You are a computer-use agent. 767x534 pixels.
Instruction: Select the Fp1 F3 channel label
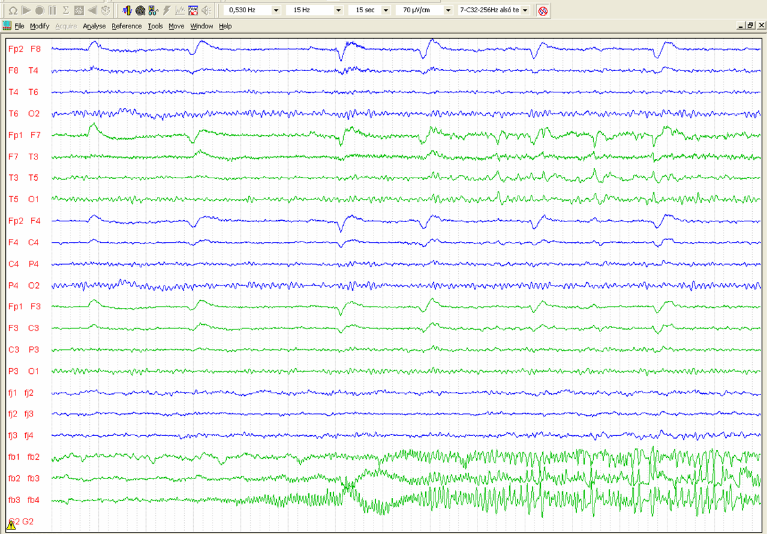point(25,307)
